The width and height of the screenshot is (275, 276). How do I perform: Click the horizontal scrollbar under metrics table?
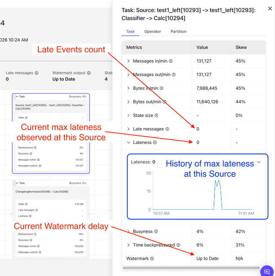click(191, 268)
